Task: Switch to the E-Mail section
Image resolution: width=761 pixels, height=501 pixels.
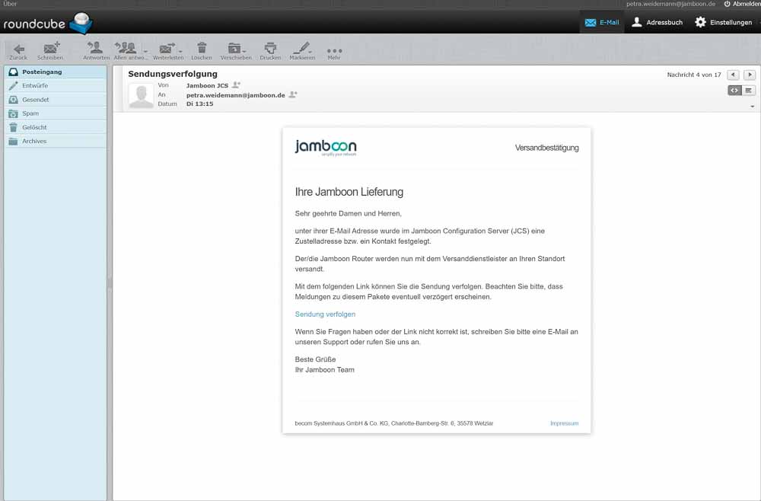Action: pyautogui.click(x=602, y=22)
